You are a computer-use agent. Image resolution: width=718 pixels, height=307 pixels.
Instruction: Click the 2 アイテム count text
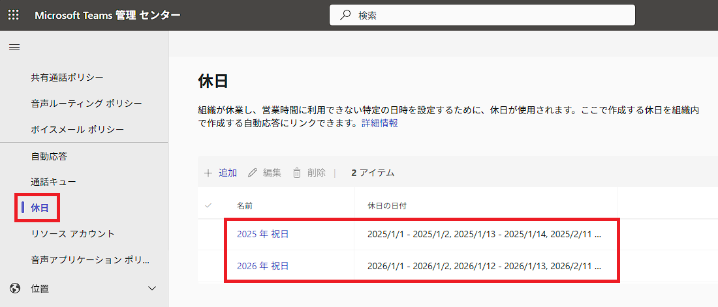coord(373,173)
